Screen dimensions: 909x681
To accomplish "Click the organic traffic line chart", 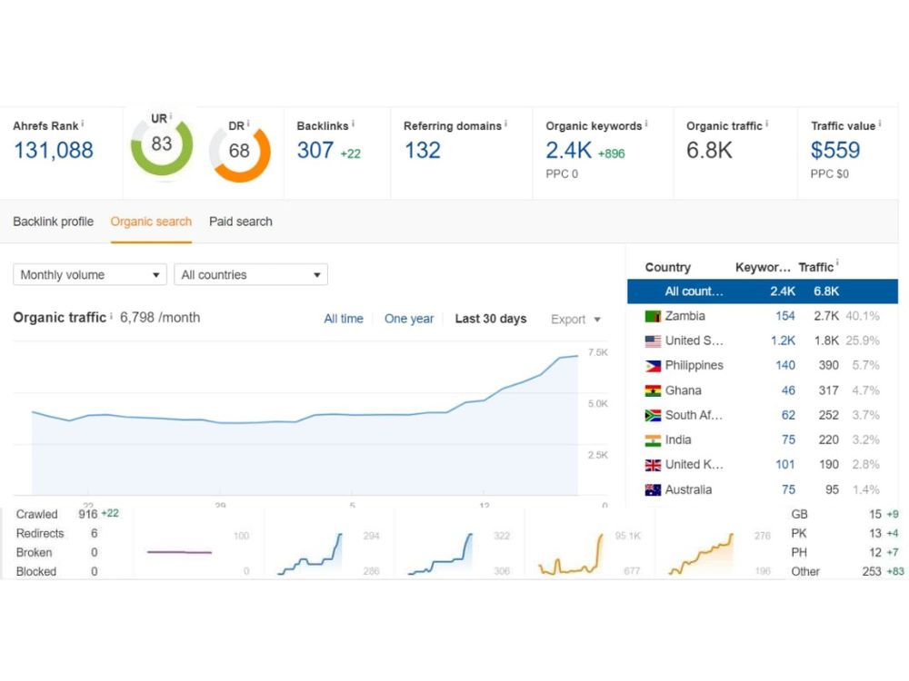I will tap(305, 426).
